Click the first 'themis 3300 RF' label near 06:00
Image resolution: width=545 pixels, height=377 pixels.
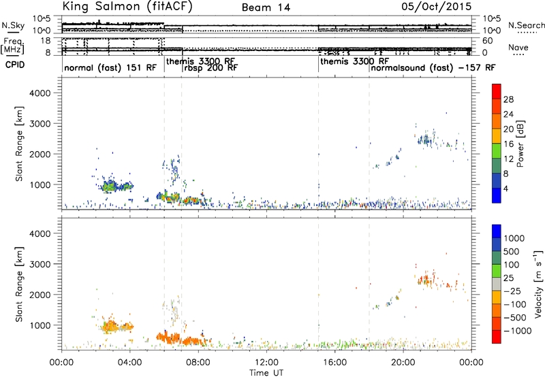tap(200, 61)
